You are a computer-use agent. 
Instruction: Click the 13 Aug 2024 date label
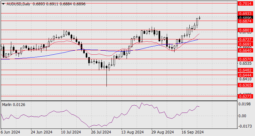(x=133, y=132)
